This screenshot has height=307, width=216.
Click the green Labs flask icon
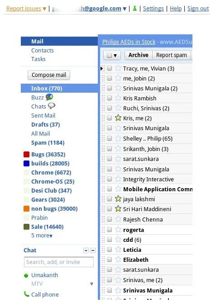134,9
